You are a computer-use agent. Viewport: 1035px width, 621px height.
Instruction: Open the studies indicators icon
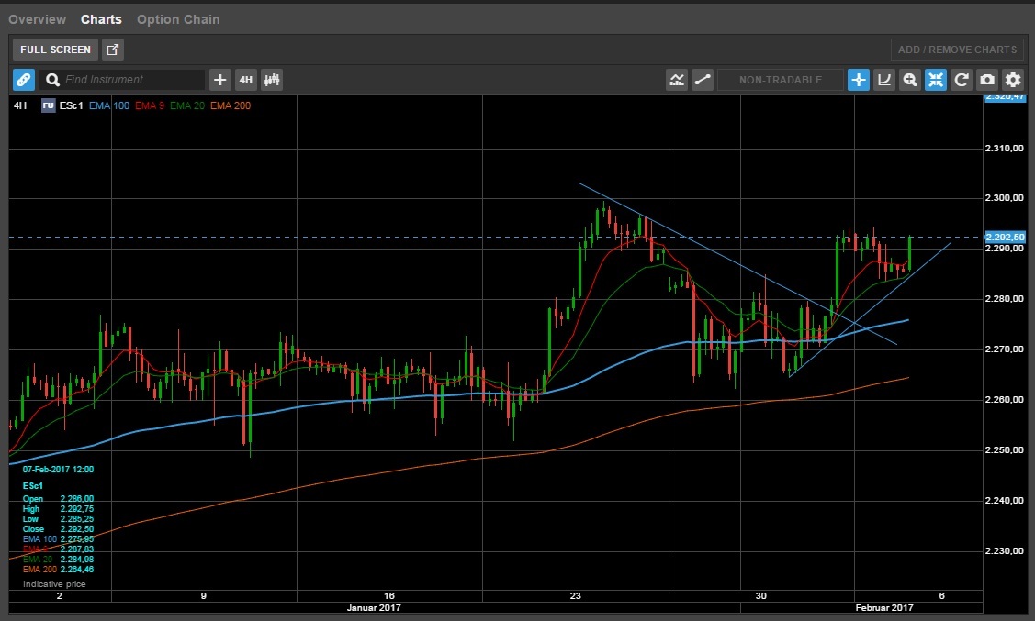(677, 80)
